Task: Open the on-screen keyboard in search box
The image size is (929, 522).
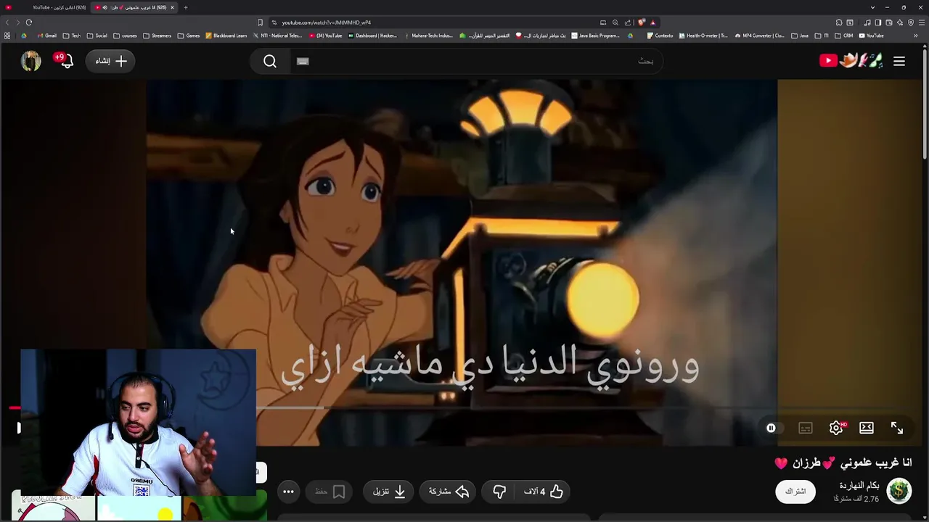Action: tap(303, 62)
